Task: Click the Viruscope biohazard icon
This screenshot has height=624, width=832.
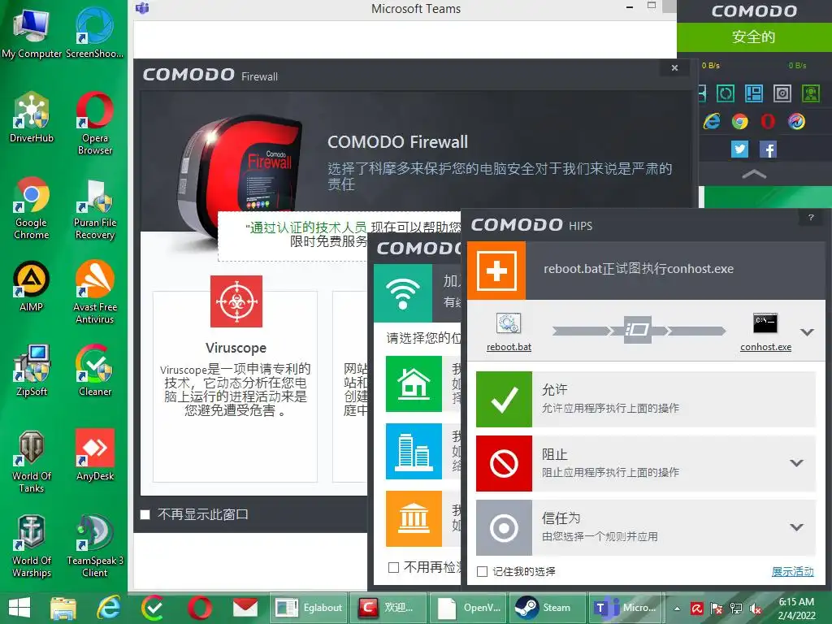Action: coord(236,301)
